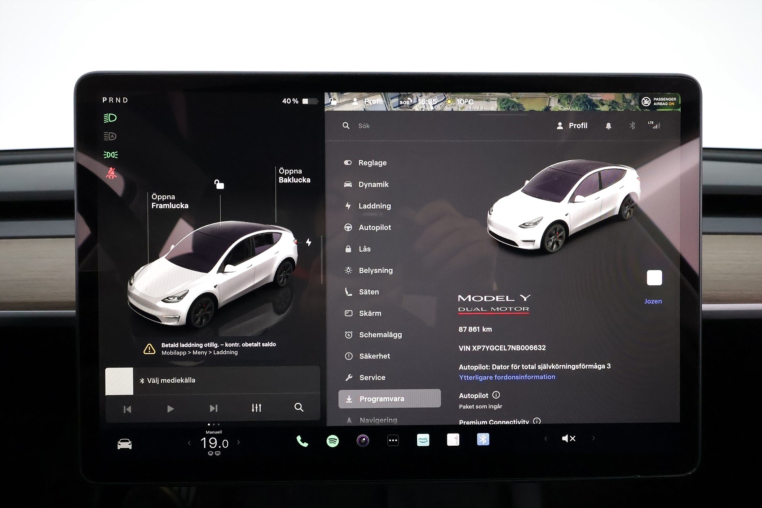The height and width of the screenshot is (508, 762).
Task: Open the audio equalizer settings icon
Action: point(256,408)
